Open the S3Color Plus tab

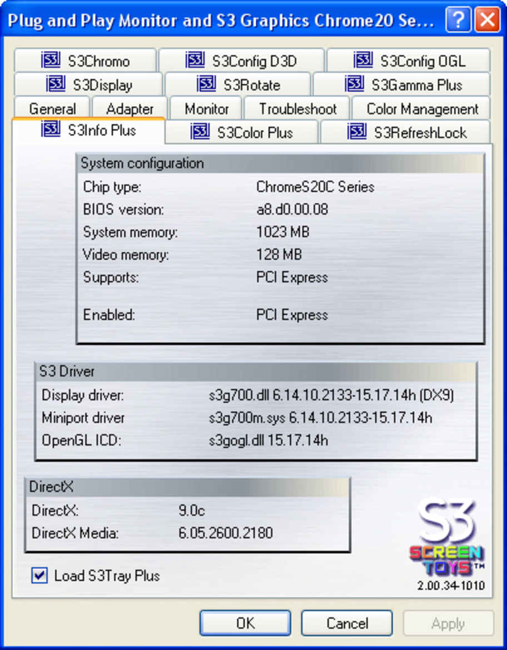pos(242,132)
